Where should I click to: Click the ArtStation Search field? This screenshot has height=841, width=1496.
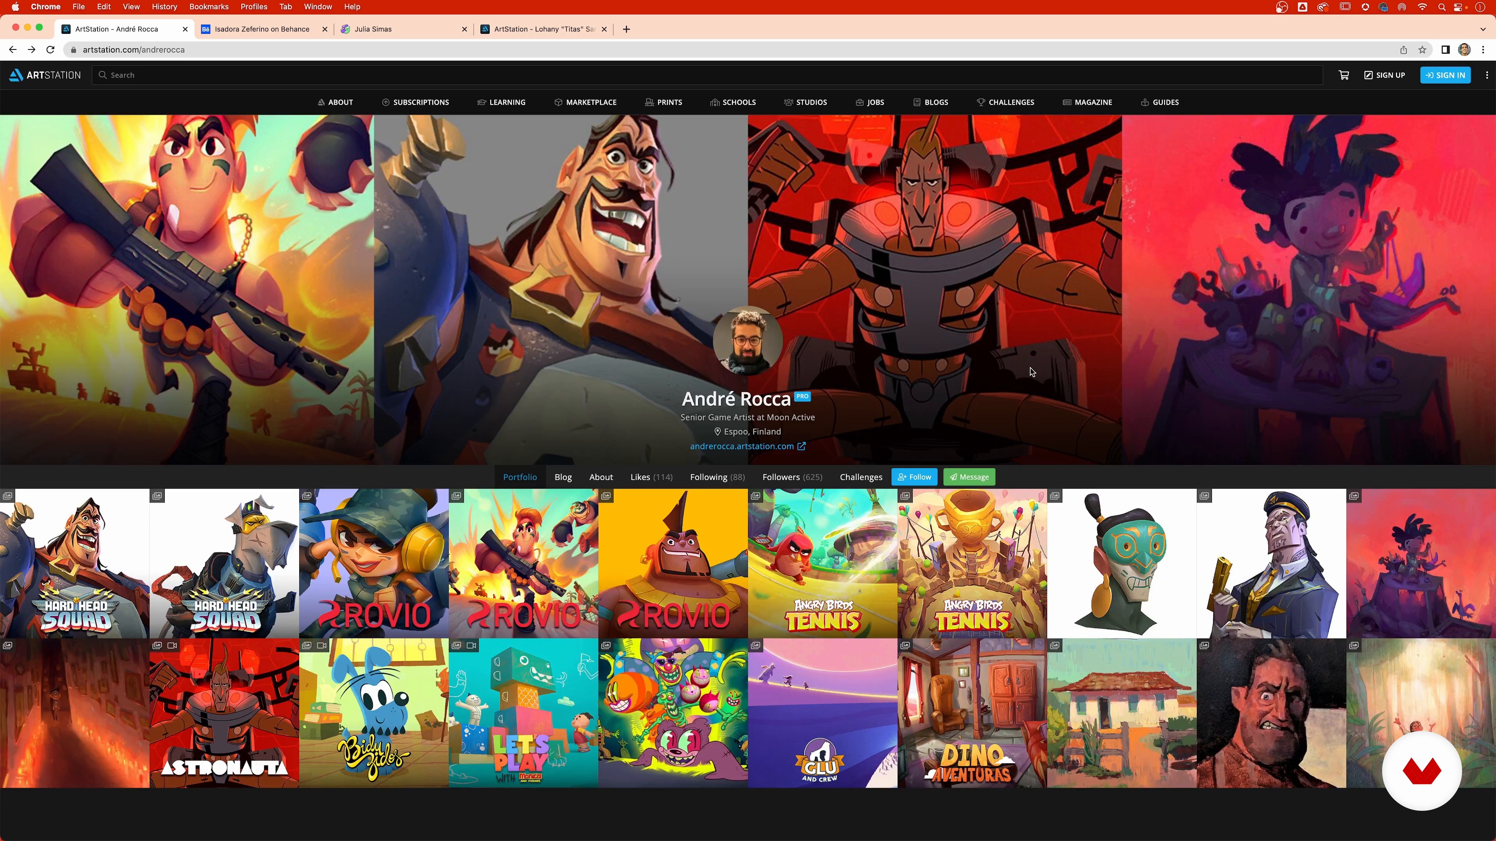(x=707, y=75)
